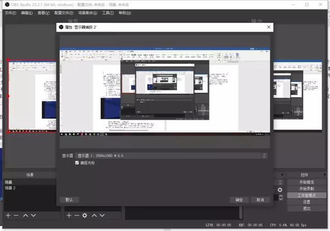Add a new scene with plus icon
This screenshot has width=330, height=231.
pos(8,216)
